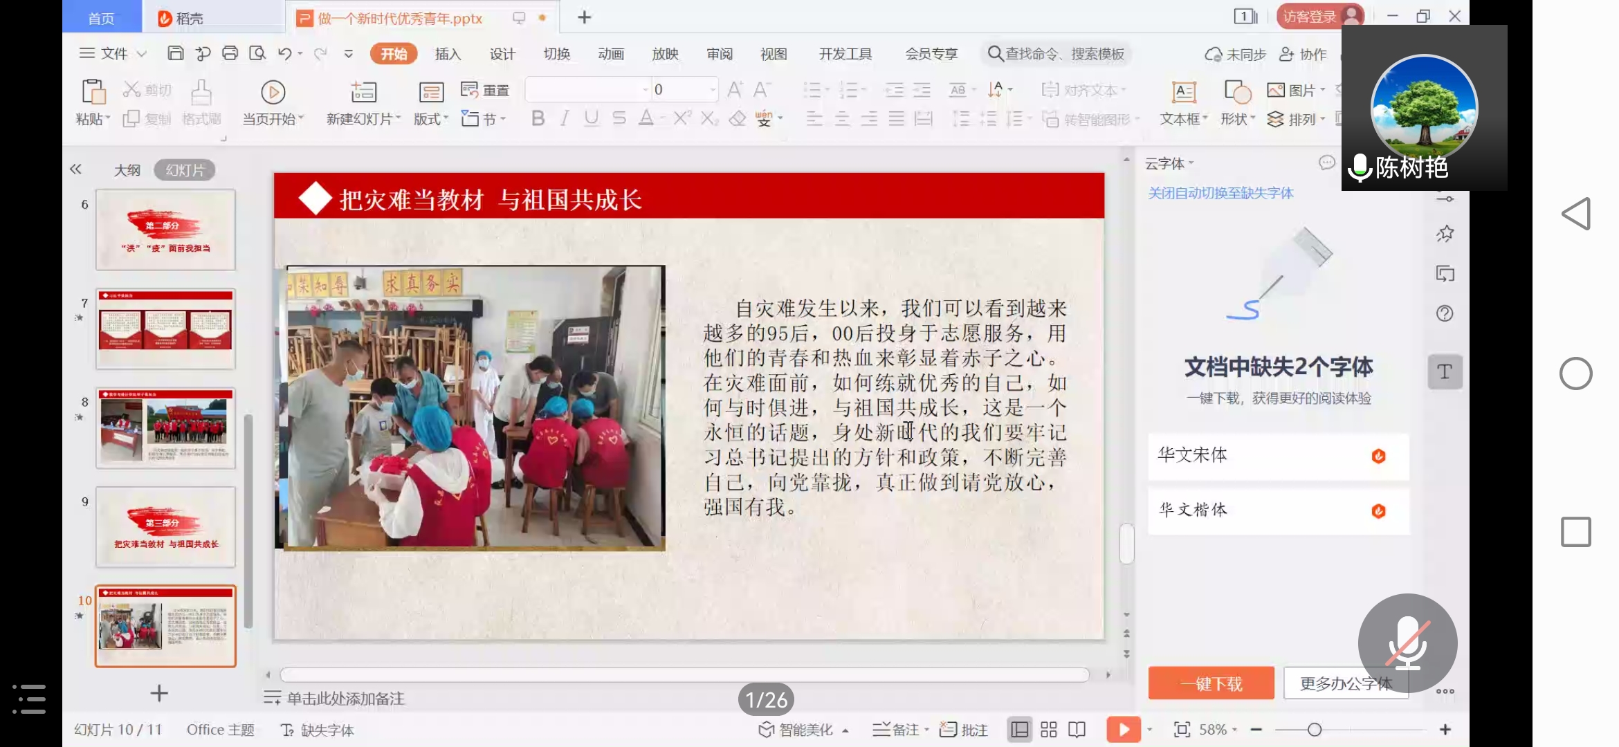Start slideshow from current page icon
The height and width of the screenshot is (747, 1619).
(x=273, y=92)
